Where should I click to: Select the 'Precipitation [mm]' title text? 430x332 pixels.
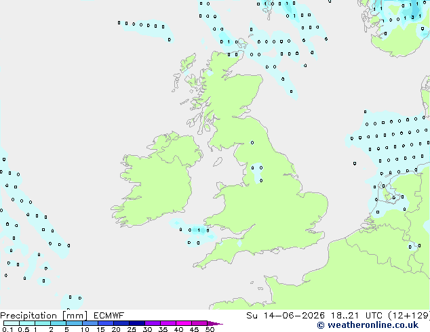point(43,316)
